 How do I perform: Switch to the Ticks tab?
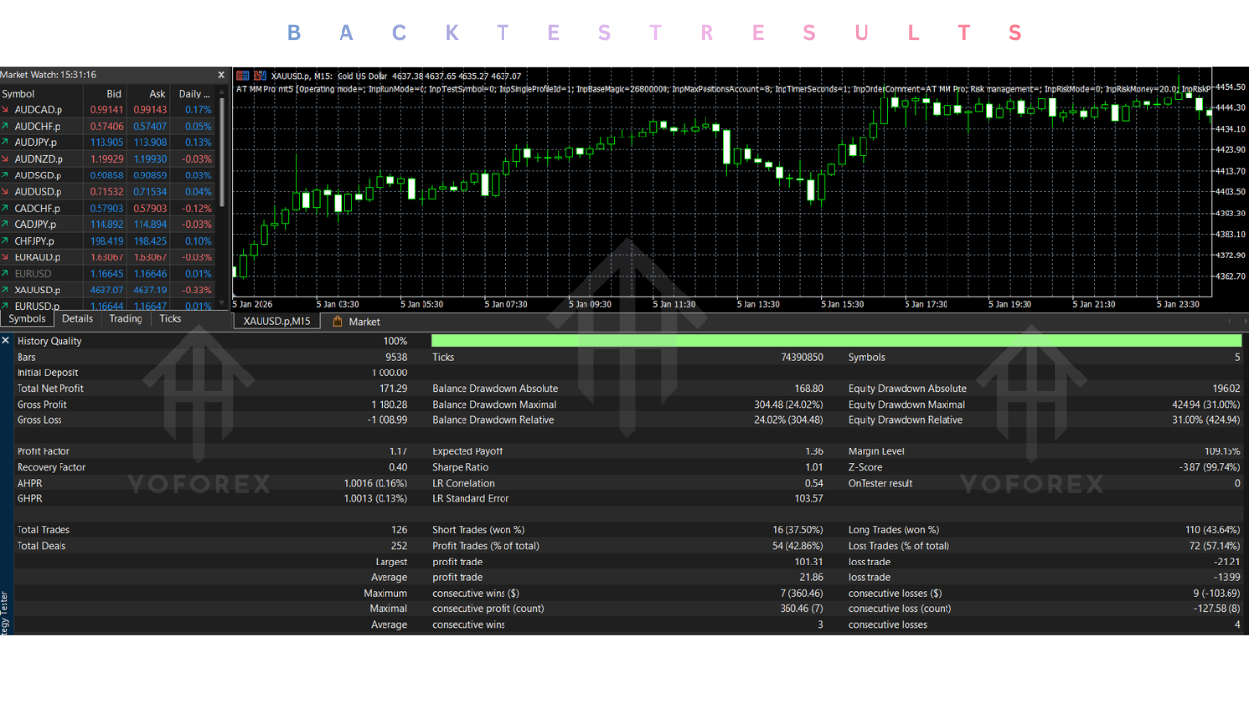click(x=170, y=318)
